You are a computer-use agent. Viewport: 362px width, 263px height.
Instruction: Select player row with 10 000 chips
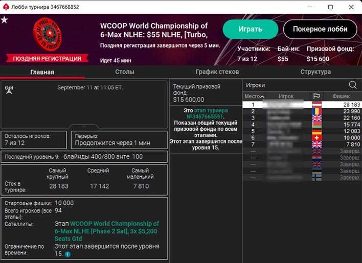click(302, 138)
